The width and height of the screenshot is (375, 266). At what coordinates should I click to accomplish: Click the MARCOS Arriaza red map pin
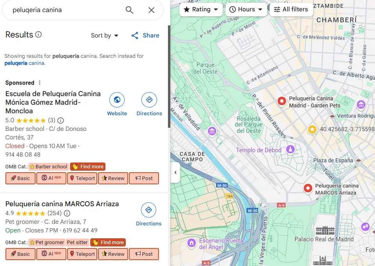[308, 189]
